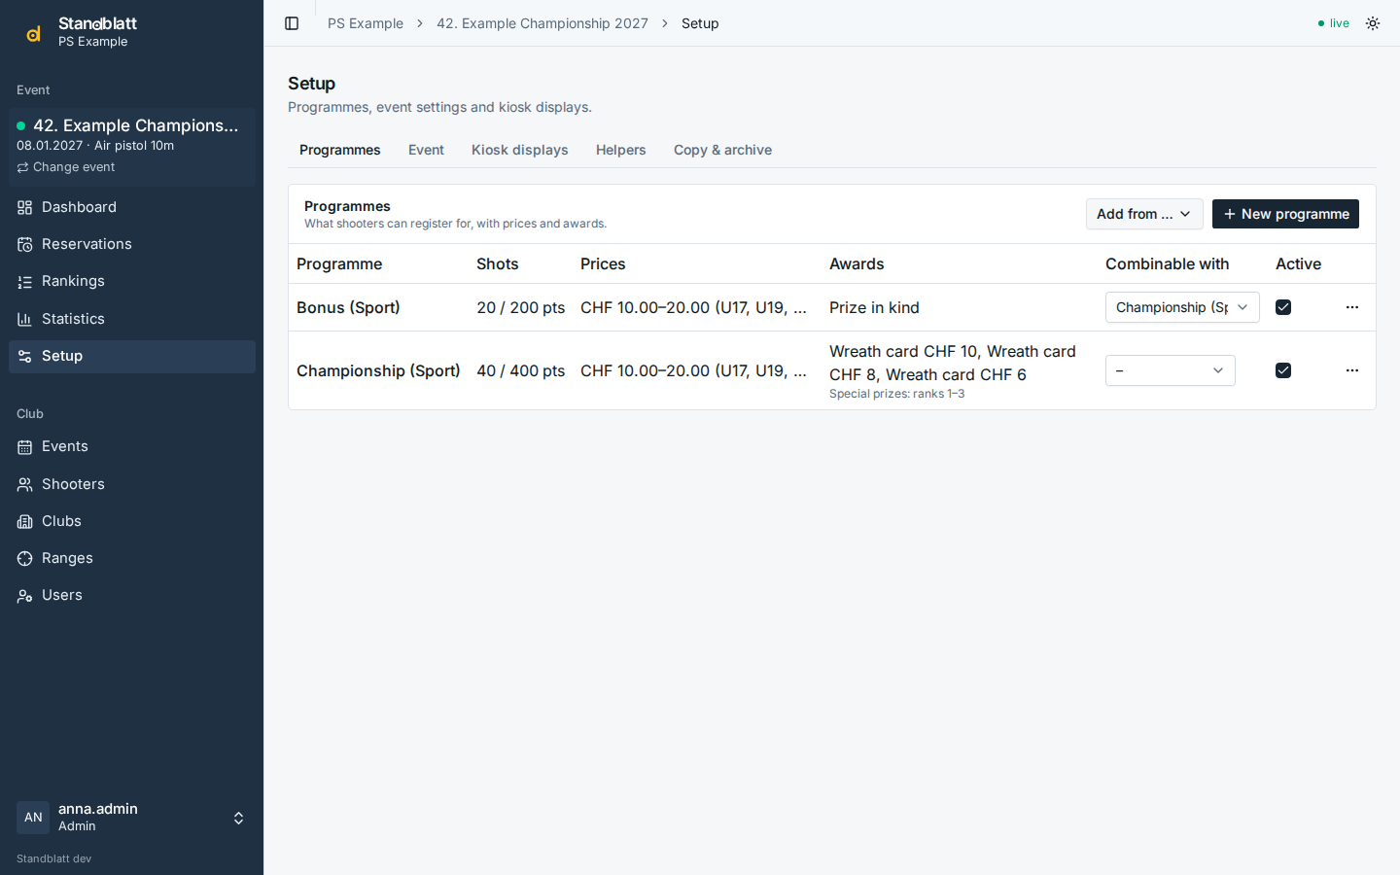Open Combinable with dropdown for Championship (Sport)
Viewport: 1400px width, 875px height.
[1171, 370]
